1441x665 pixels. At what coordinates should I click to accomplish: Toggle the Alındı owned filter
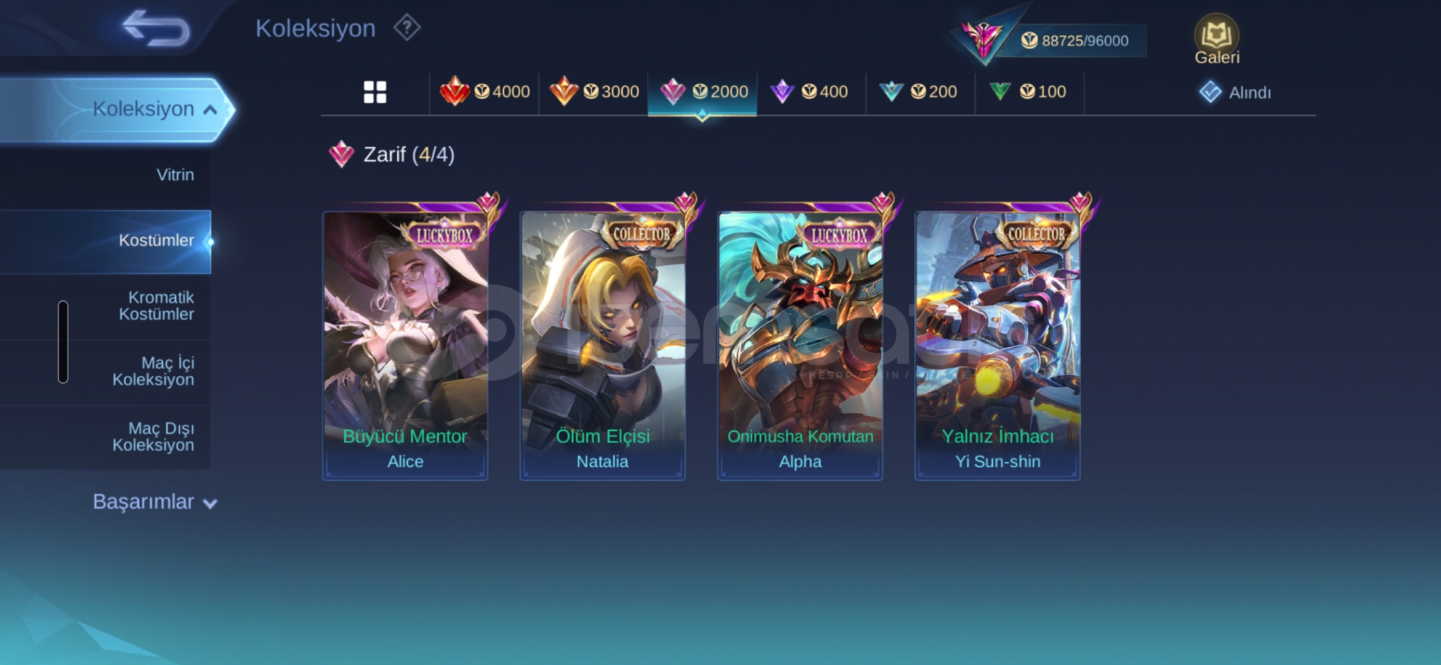[1235, 92]
